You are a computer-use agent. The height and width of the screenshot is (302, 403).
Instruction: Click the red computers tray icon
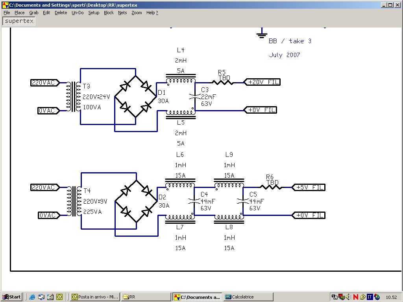coord(341,297)
